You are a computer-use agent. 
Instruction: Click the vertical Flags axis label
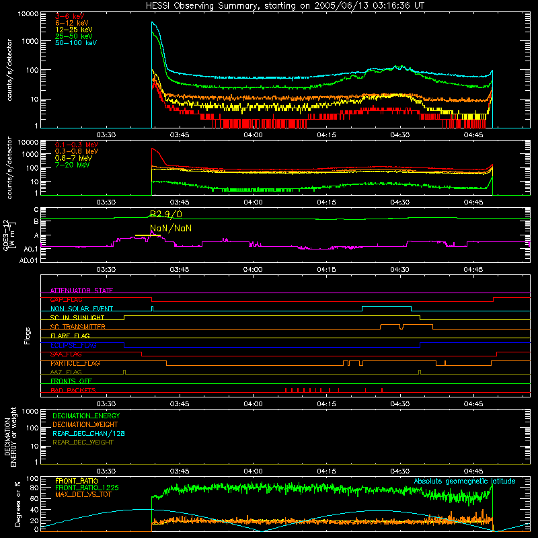tap(28, 336)
